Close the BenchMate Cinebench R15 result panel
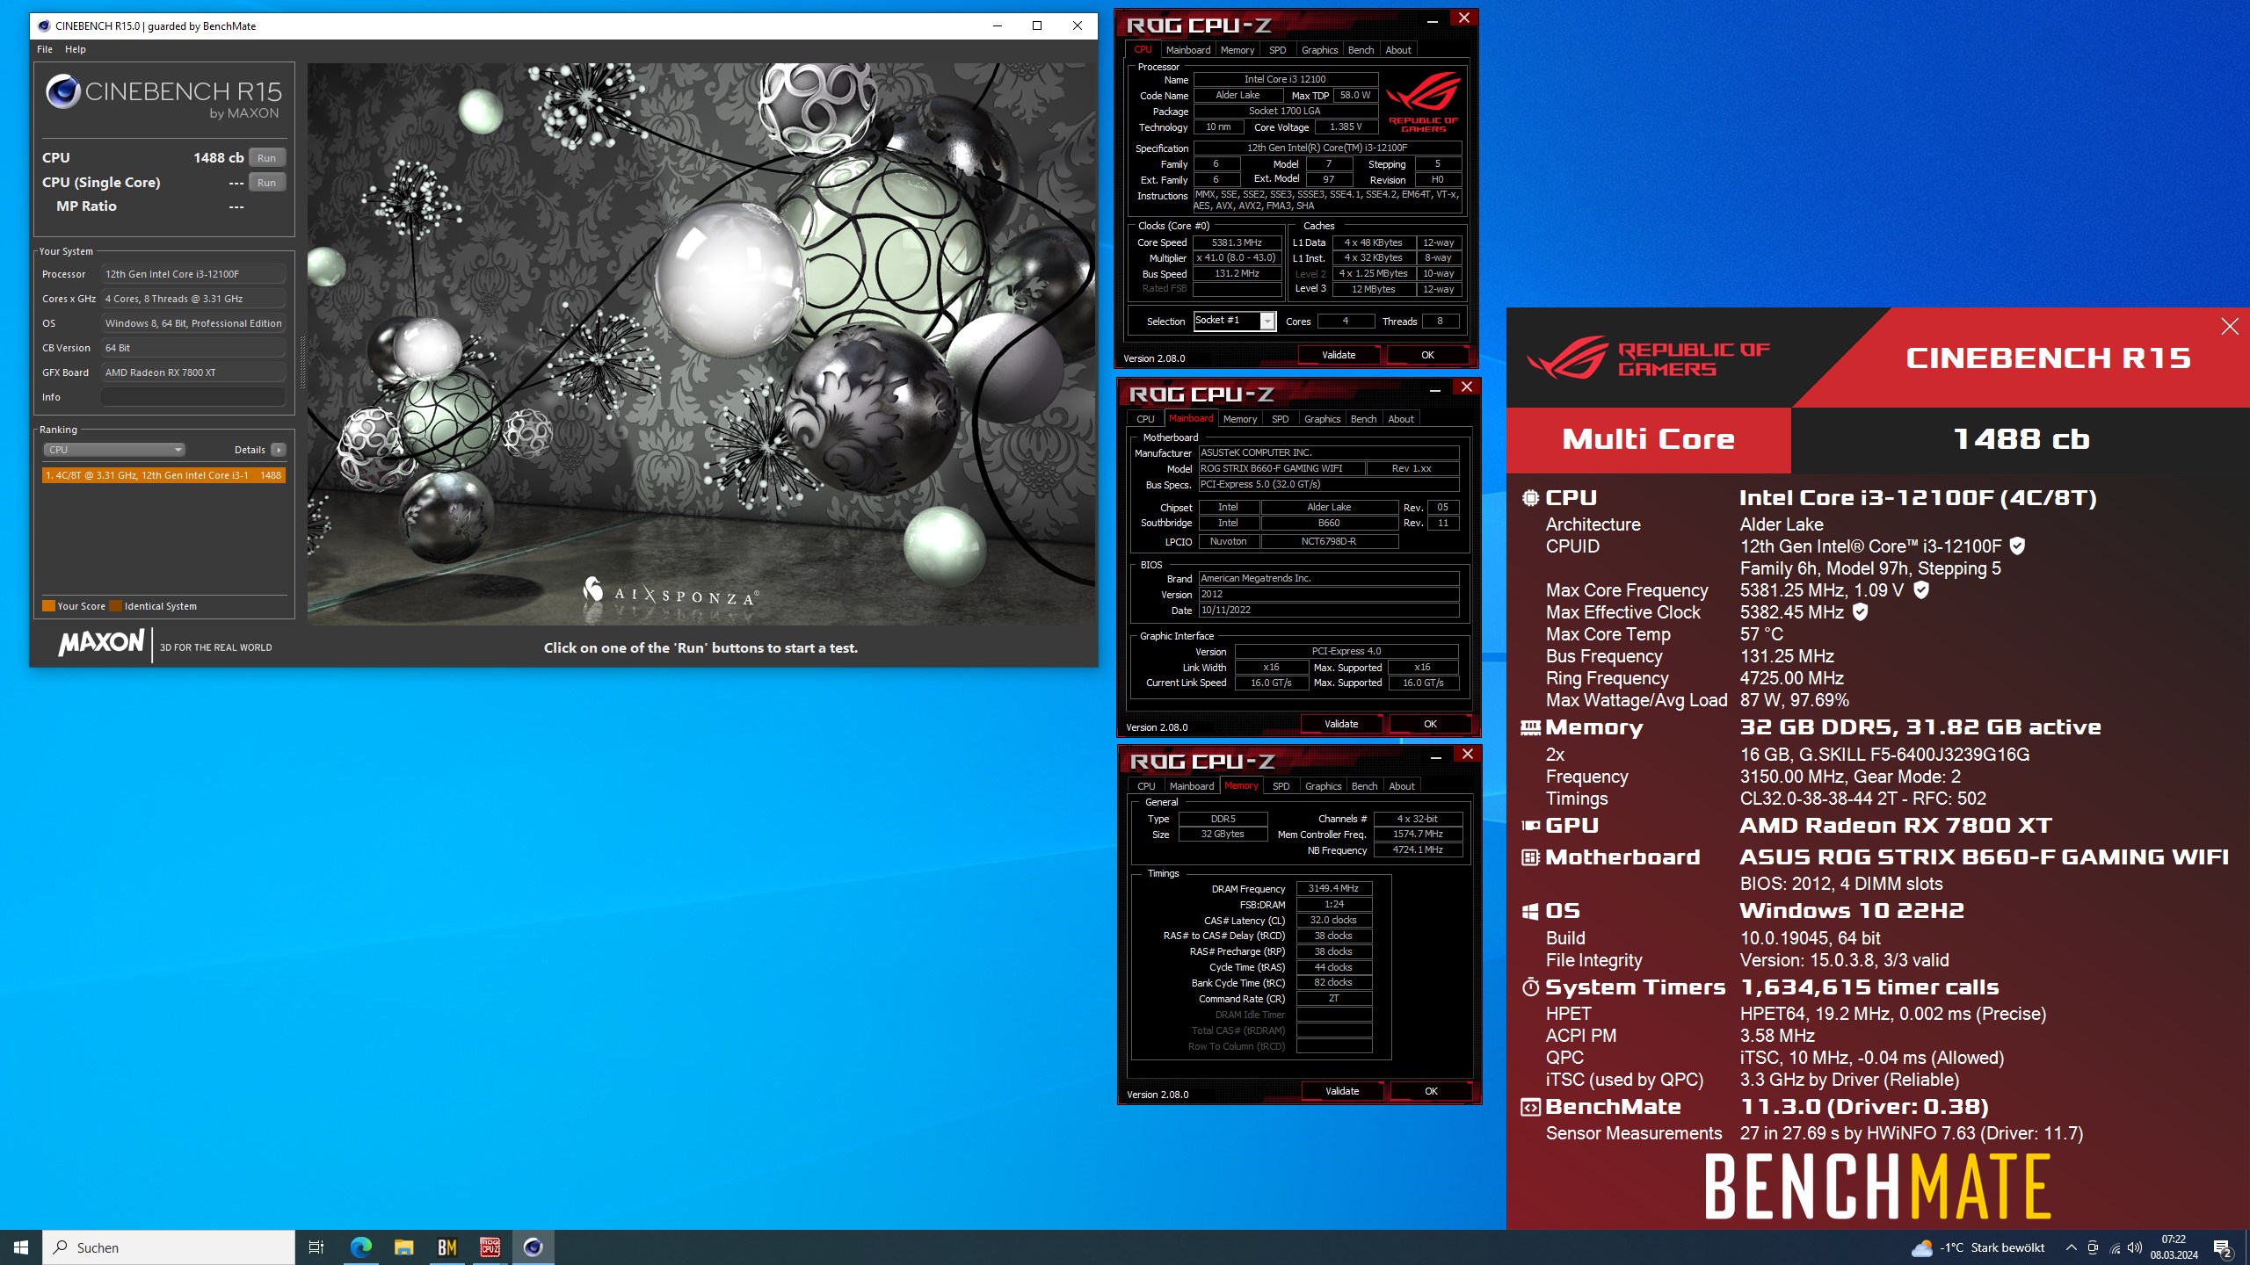The image size is (2250, 1265). click(x=2230, y=327)
